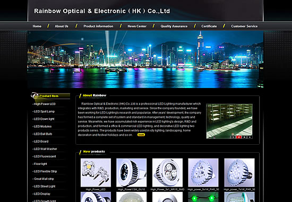Image resolution: width=292 pixels, height=202 pixels.
Task: Open the LED Street Light category
Action: tap(44, 186)
